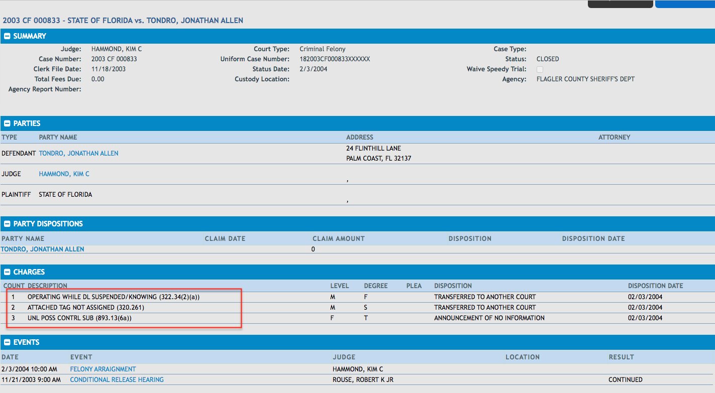Click the plaintiff STATE OF FLORIDA
The width and height of the screenshot is (715, 393).
[65, 194]
